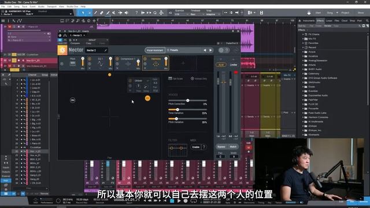
Task: Click the Set Scale keyboard icon
Action: [170, 79]
